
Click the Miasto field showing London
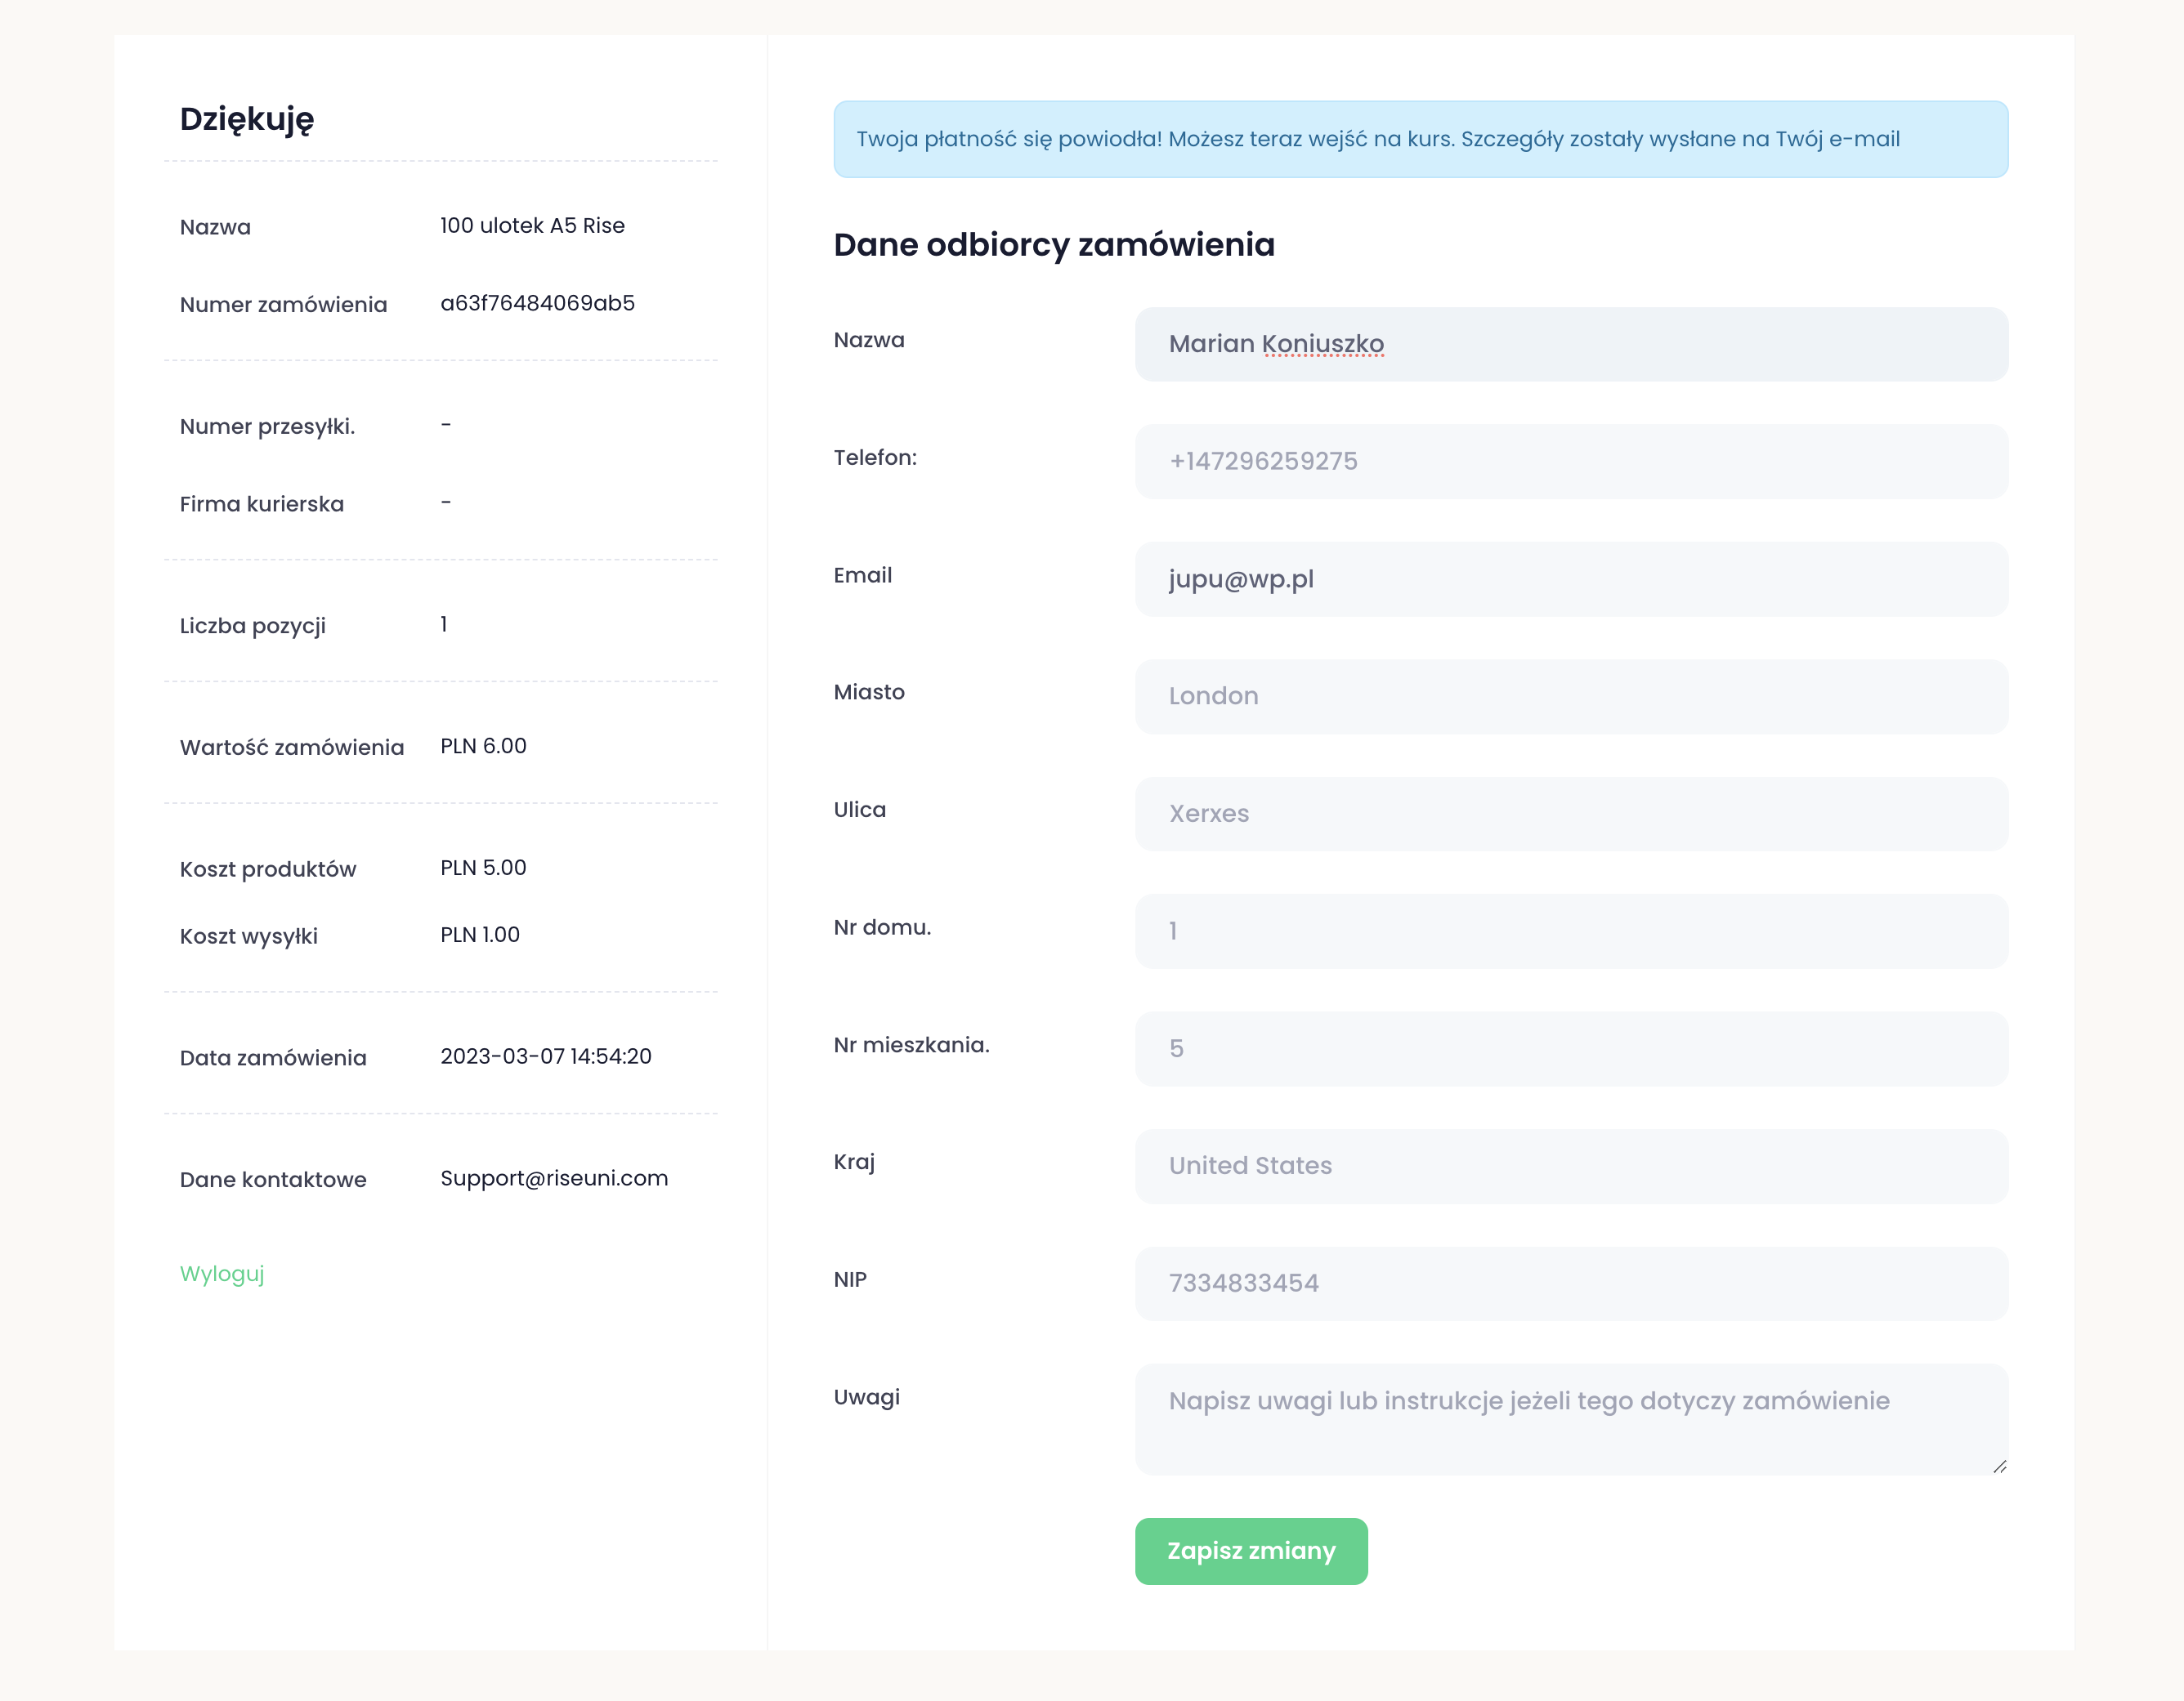[1570, 695]
